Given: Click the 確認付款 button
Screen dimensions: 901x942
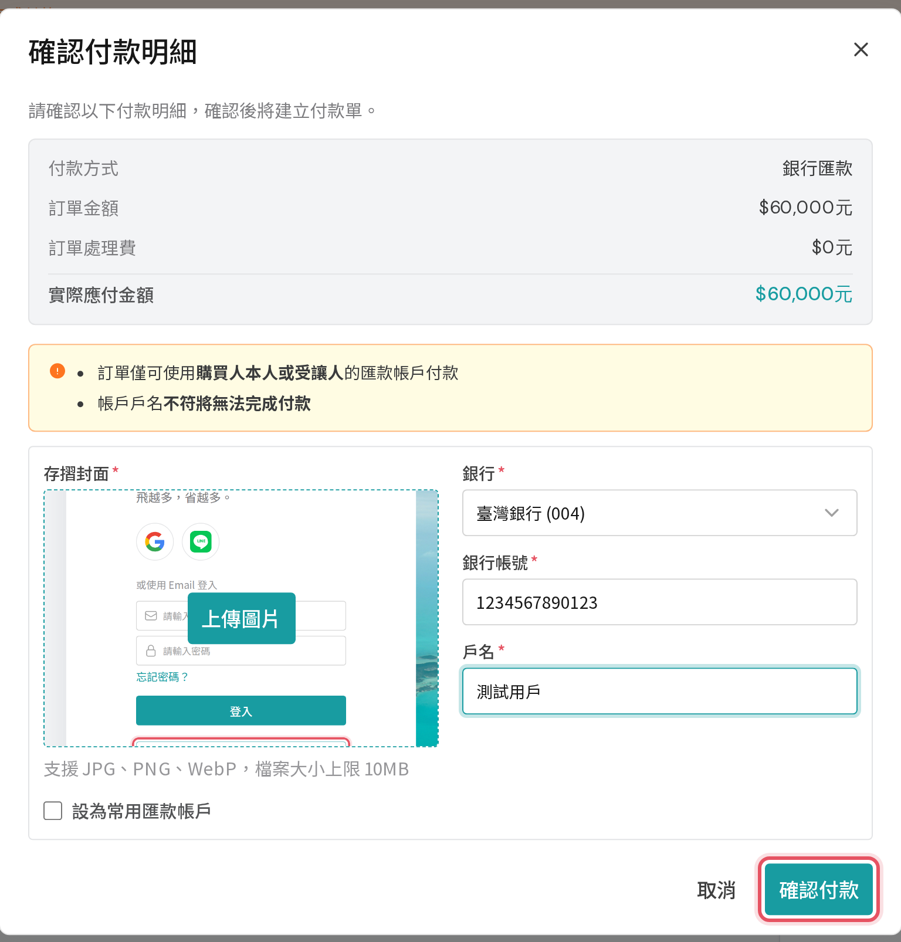Looking at the screenshot, I should point(819,890).
